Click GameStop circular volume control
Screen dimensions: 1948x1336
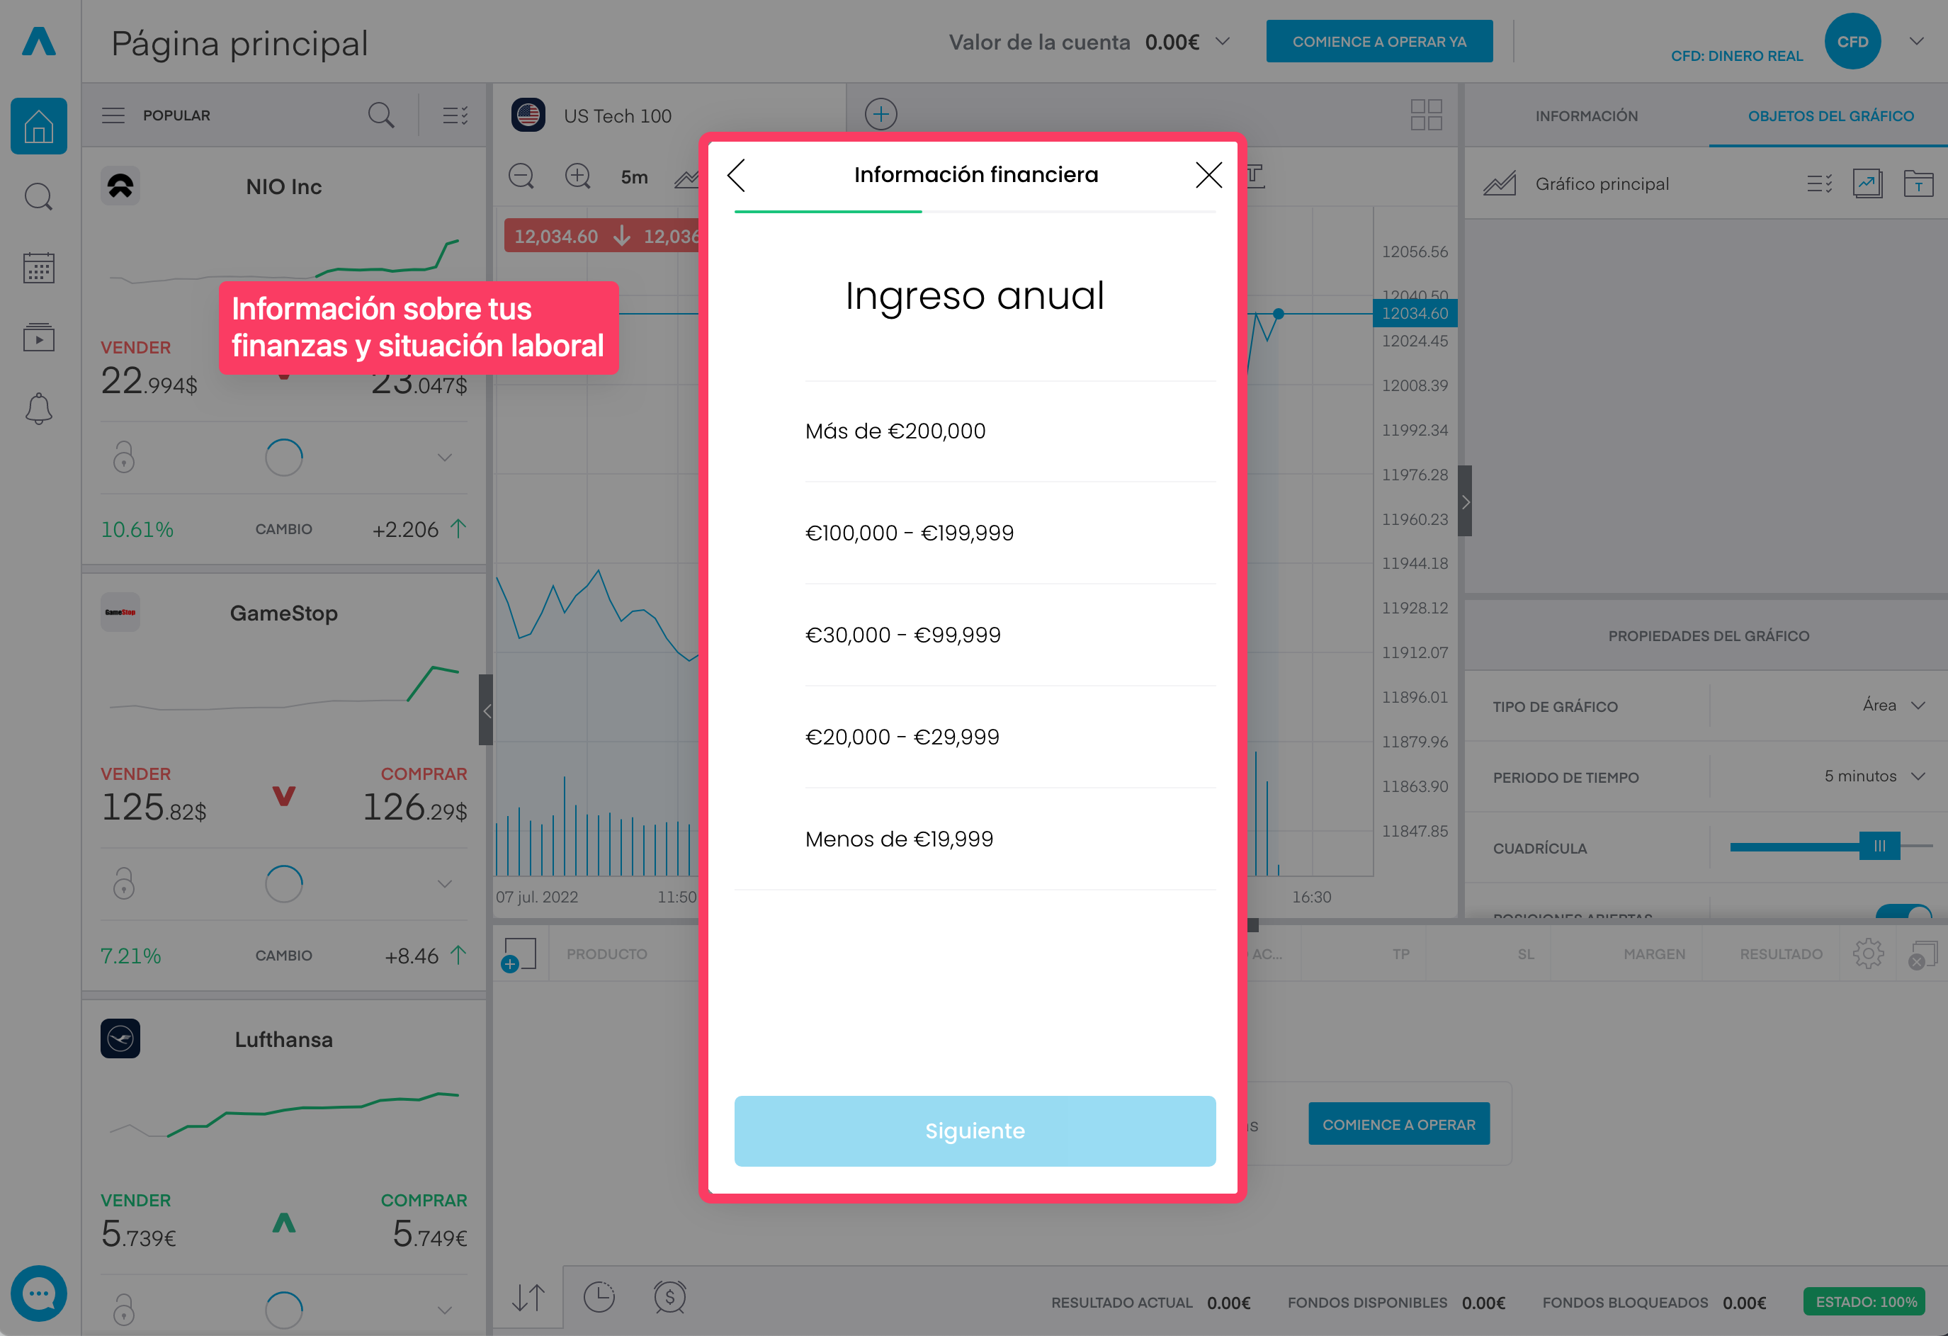283,883
